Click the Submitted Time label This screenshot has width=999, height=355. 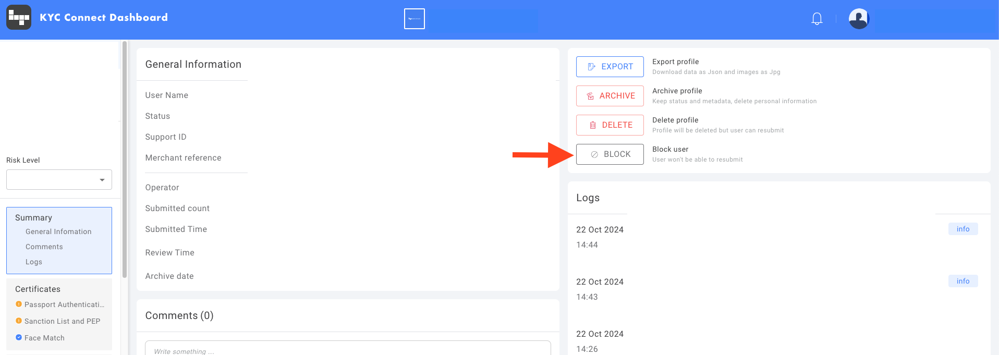[176, 229]
